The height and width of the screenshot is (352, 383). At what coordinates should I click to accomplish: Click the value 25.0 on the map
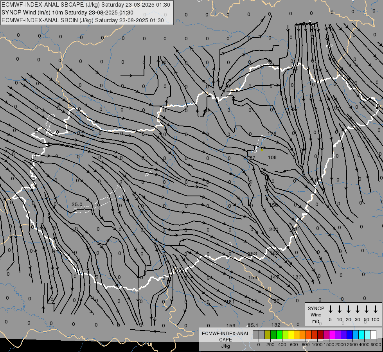pyautogui.click(x=77, y=205)
